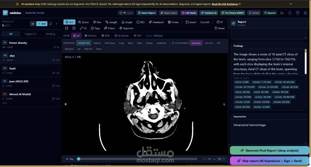Open the help question-mark icon

coord(298,13)
